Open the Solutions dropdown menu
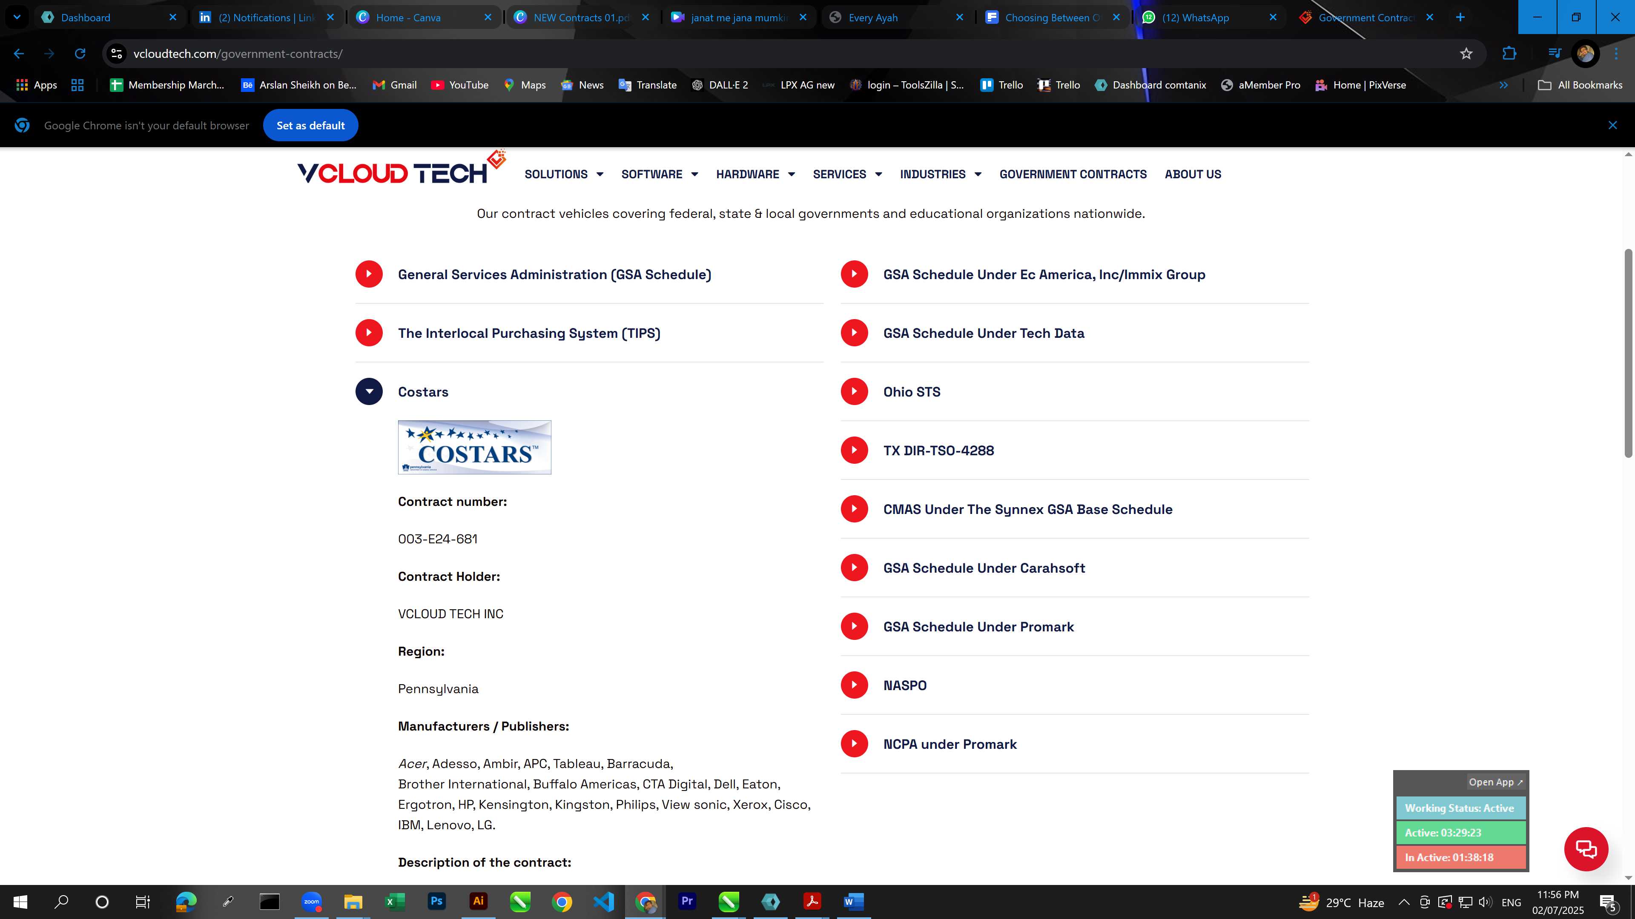 click(564, 174)
